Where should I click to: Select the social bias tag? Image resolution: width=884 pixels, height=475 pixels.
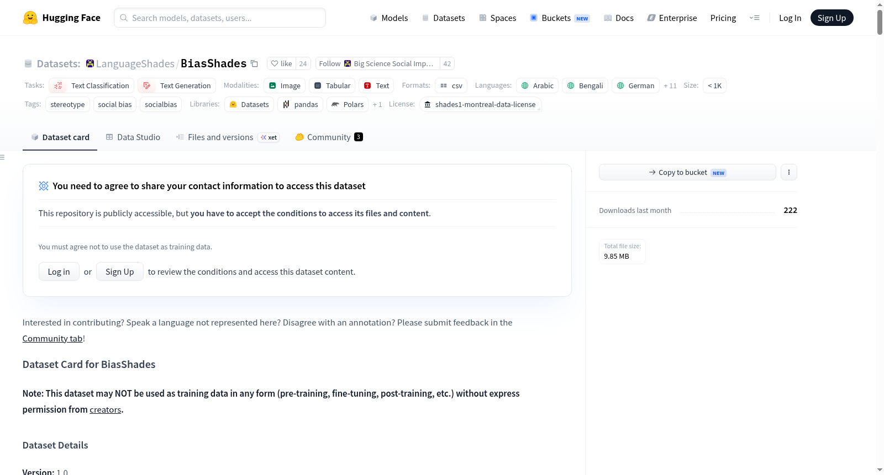click(115, 104)
